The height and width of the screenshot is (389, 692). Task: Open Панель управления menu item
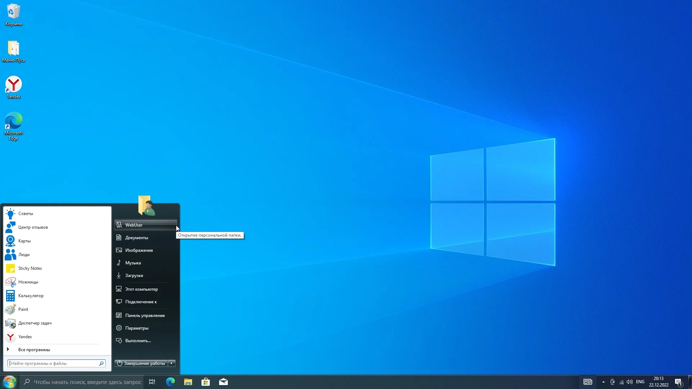(145, 316)
